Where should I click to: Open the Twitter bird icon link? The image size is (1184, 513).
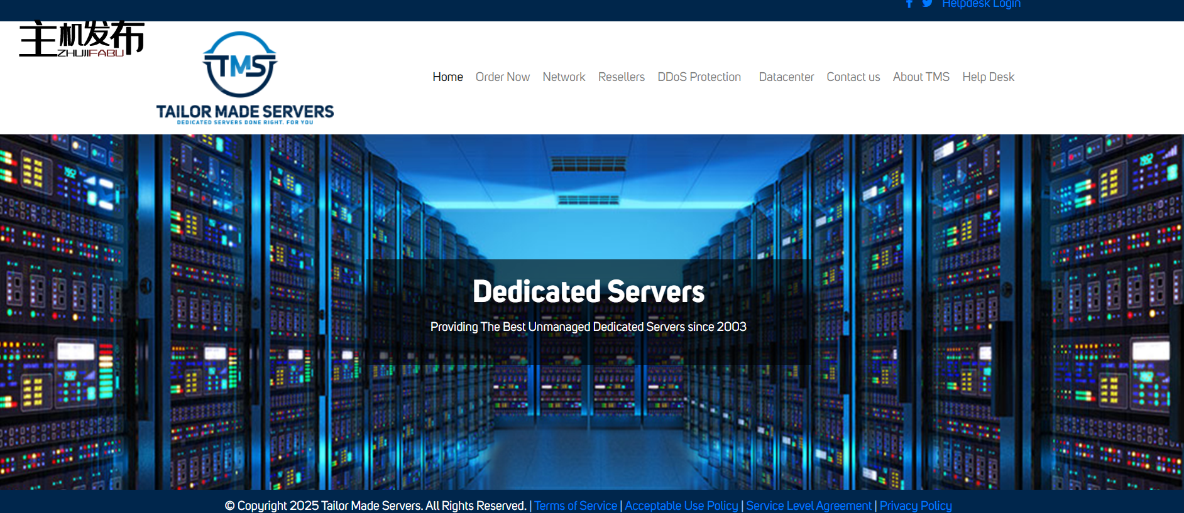927,4
